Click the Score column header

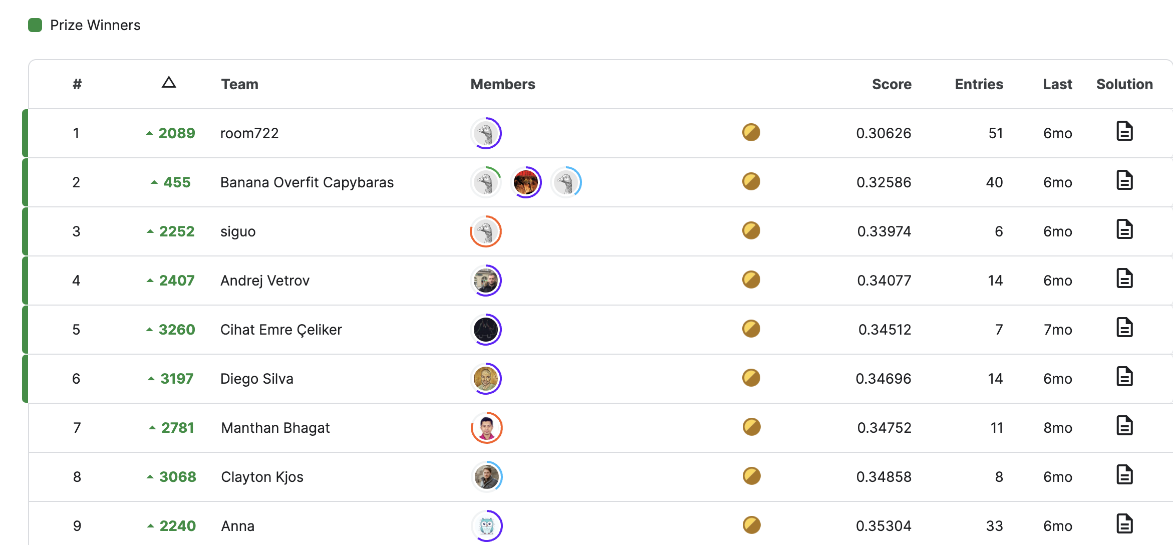coord(891,84)
